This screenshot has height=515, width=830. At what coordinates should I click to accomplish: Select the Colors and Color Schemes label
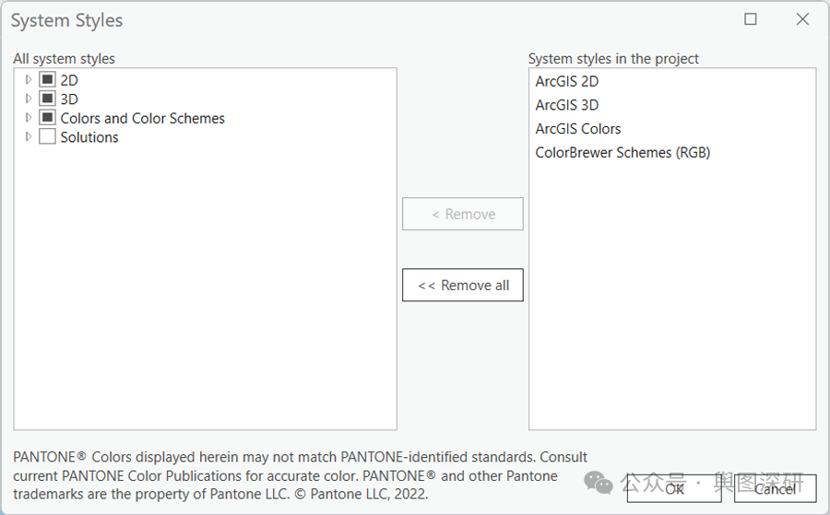(x=142, y=119)
